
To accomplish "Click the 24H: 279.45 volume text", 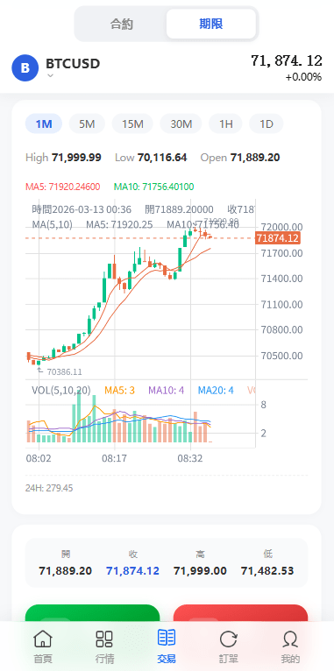I will tap(49, 488).
